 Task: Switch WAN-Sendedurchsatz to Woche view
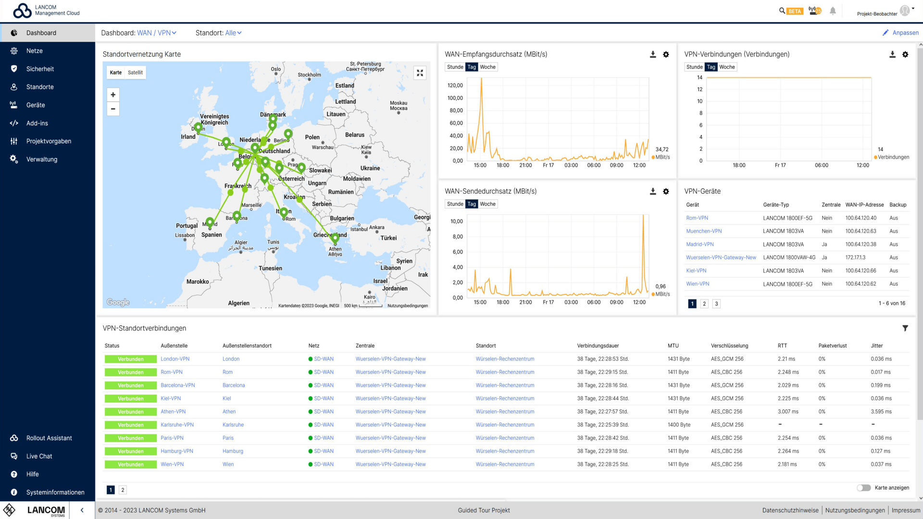pos(487,204)
